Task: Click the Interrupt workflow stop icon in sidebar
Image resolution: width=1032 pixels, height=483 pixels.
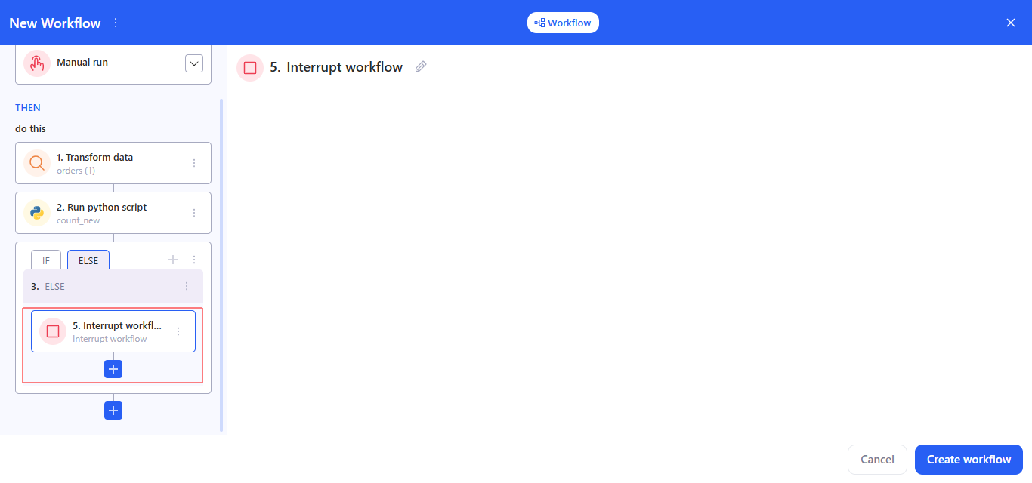Action: (51, 331)
